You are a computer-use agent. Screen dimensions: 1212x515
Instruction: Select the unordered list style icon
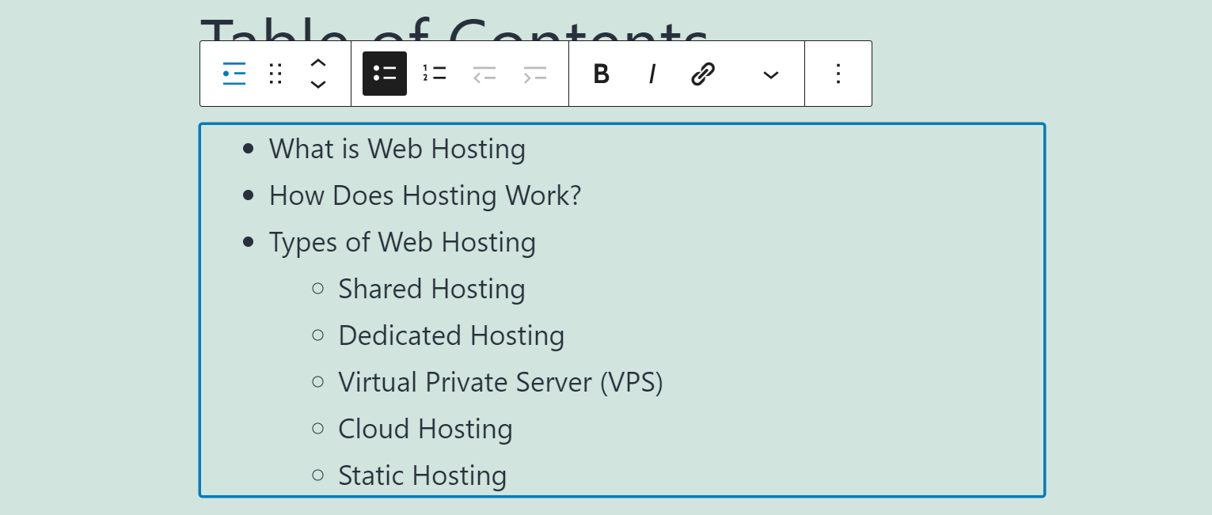coord(385,74)
